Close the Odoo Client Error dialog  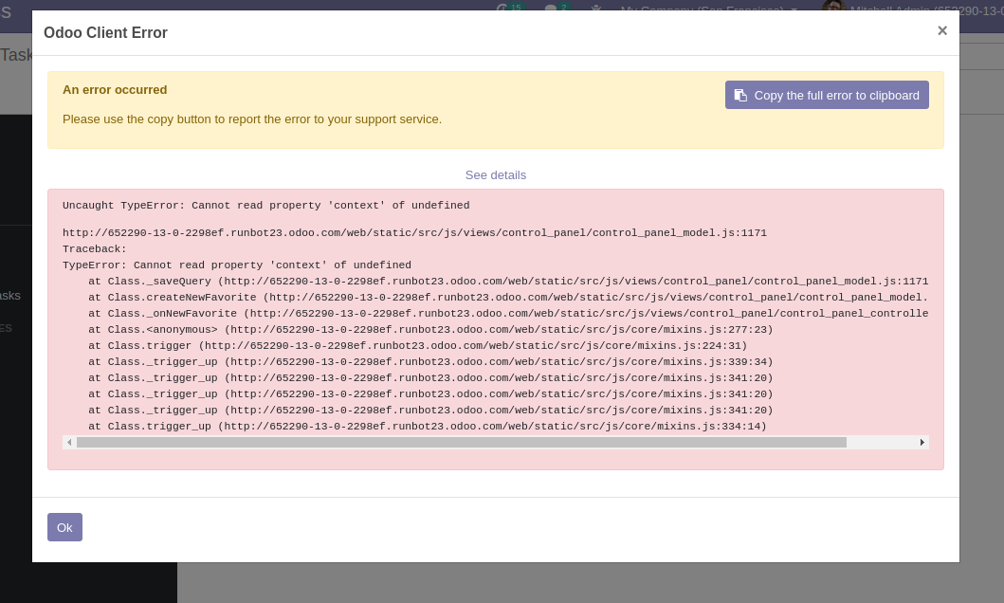pos(942,30)
